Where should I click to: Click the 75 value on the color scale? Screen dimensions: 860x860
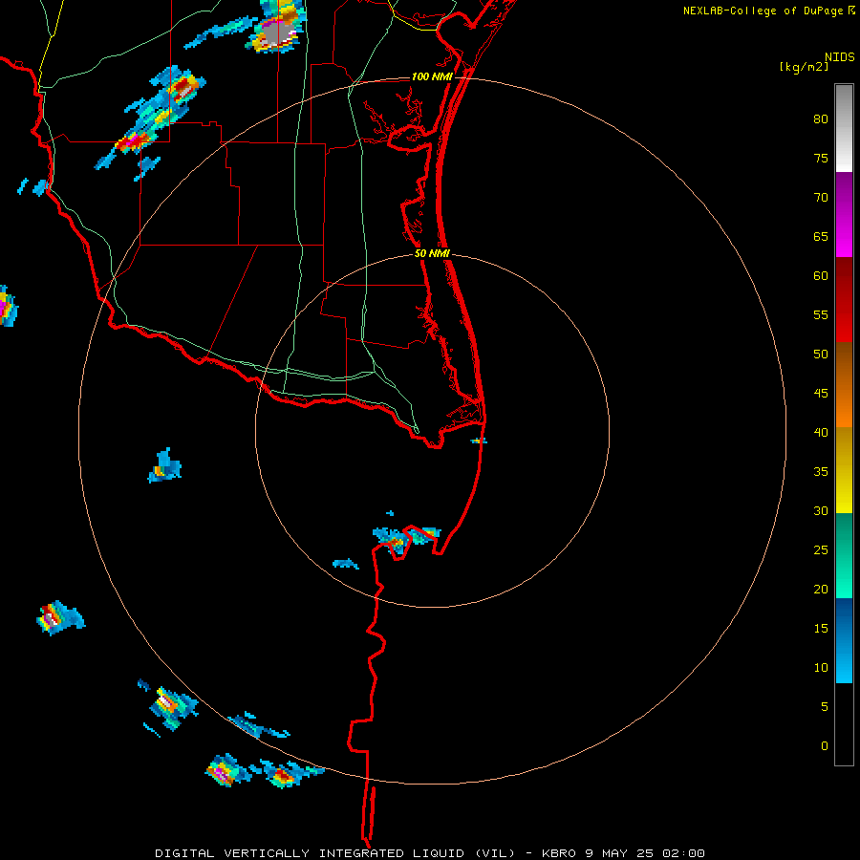(x=821, y=158)
